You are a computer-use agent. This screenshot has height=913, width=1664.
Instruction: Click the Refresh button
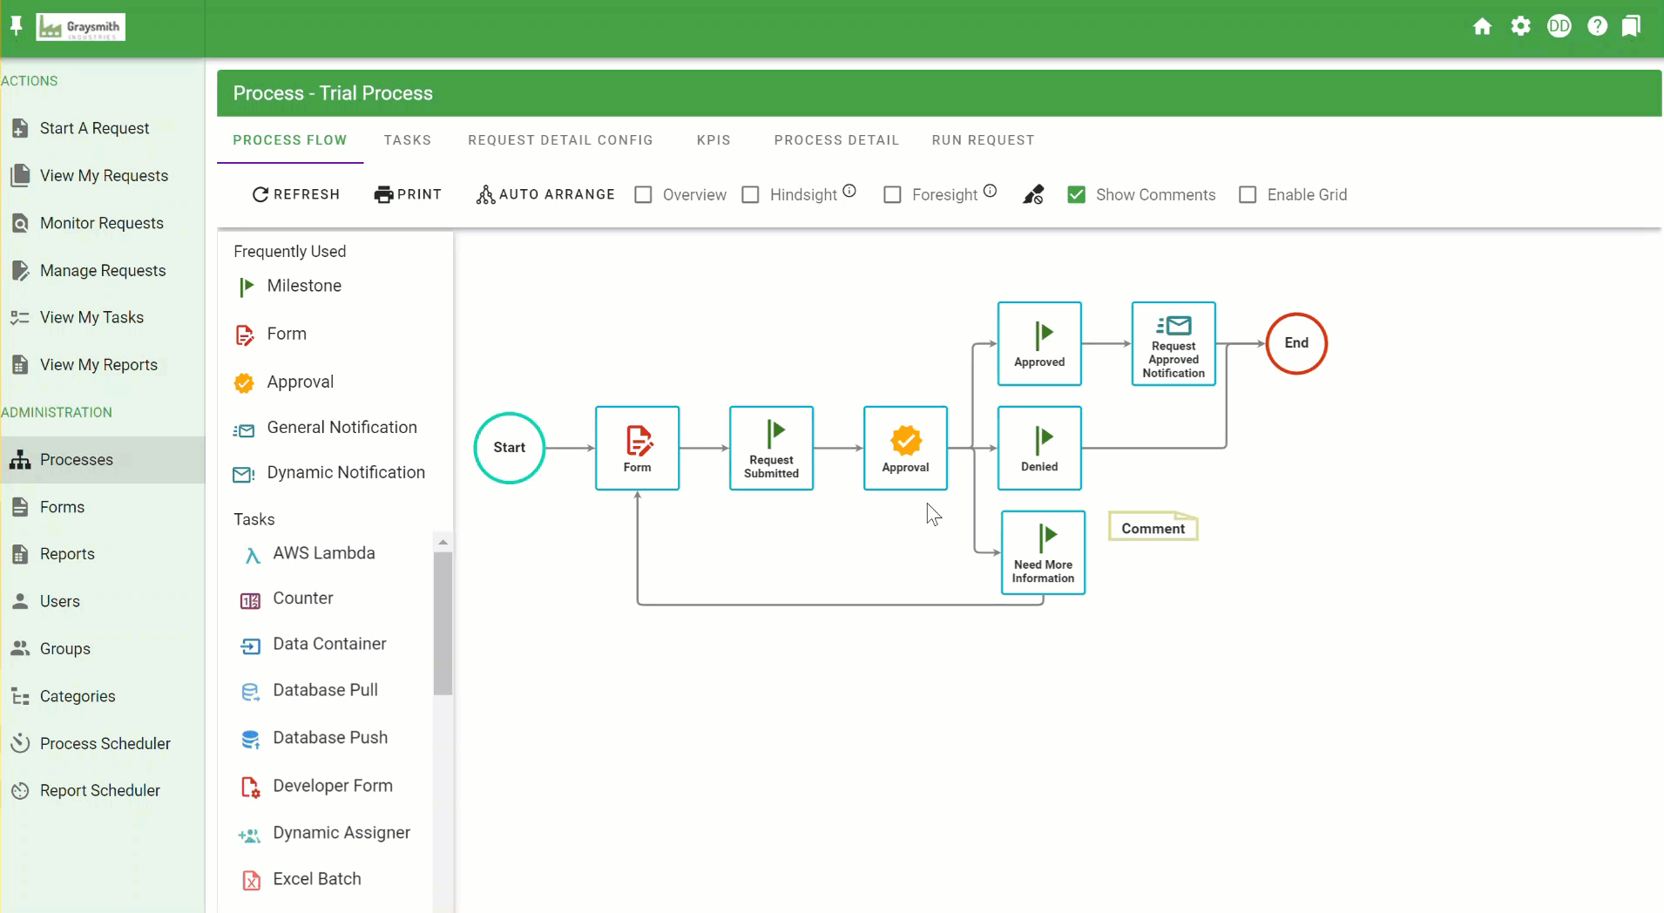296,194
